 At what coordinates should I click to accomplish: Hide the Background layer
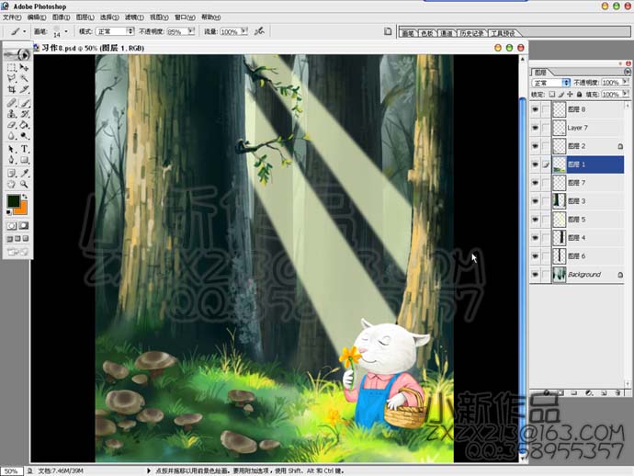pyautogui.click(x=536, y=275)
